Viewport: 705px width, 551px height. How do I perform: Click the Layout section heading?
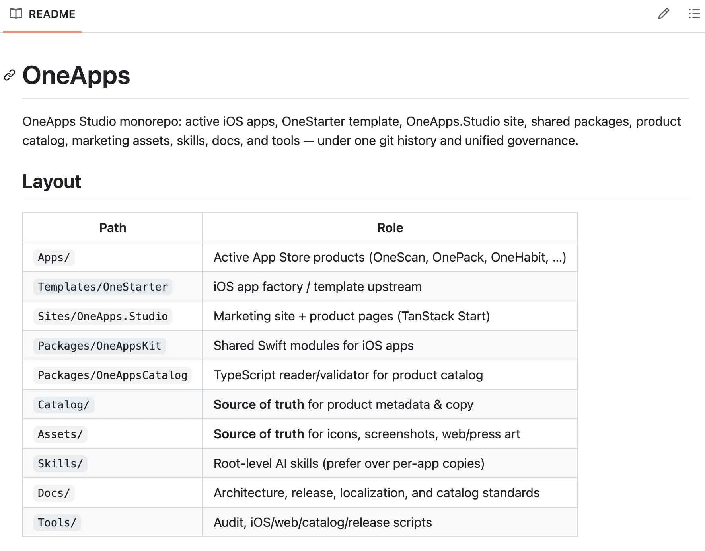point(52,182)
